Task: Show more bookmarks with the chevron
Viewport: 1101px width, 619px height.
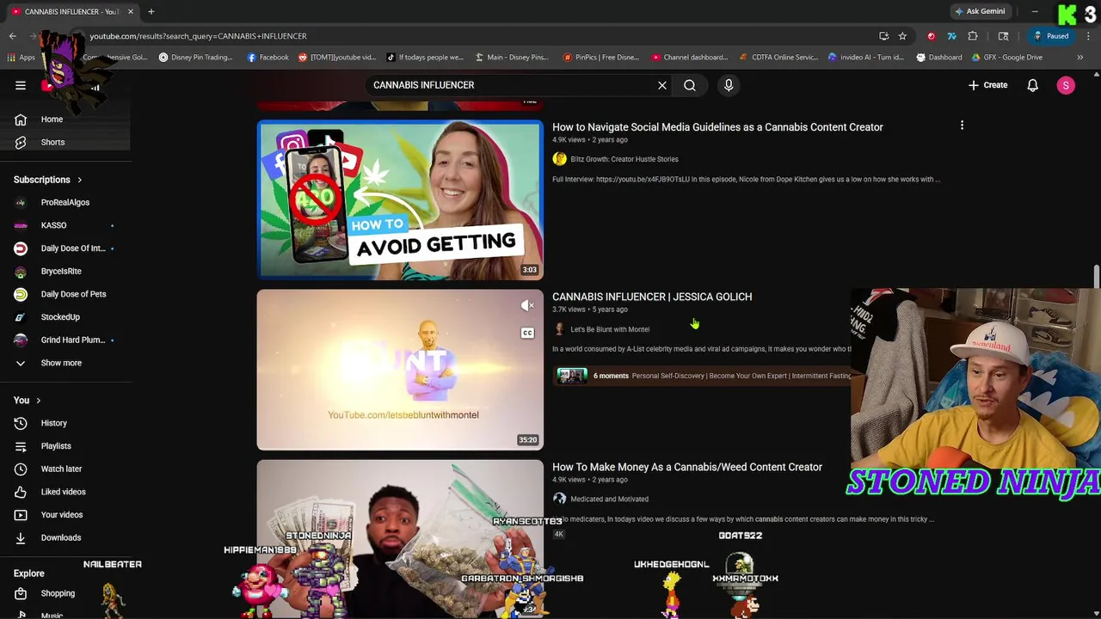Action: coord(1079,58)
